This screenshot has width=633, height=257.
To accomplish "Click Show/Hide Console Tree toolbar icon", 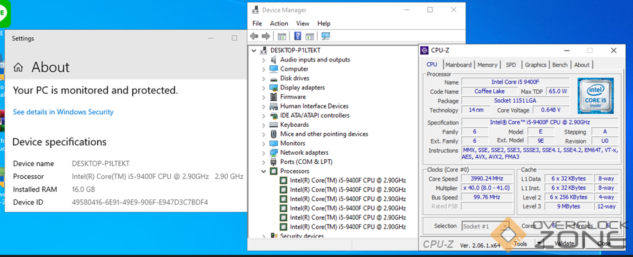I will 282,37.
